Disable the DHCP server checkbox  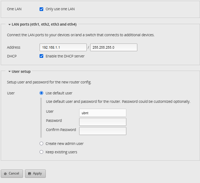(x=41, y=56)
